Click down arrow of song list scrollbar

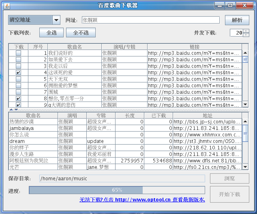click(x=245, y=104)
